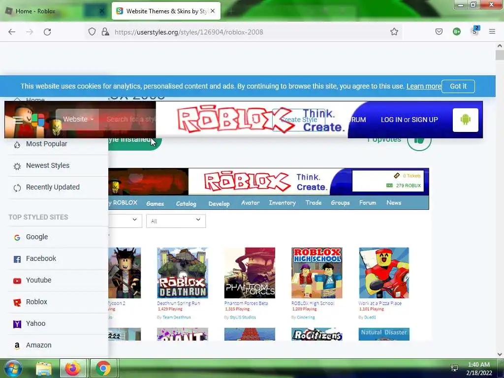Image resolution: width=504 pixels, height=378 pixels.
Task: Click the ROBLOX High School thumbnail
Action: click(317, 273)
